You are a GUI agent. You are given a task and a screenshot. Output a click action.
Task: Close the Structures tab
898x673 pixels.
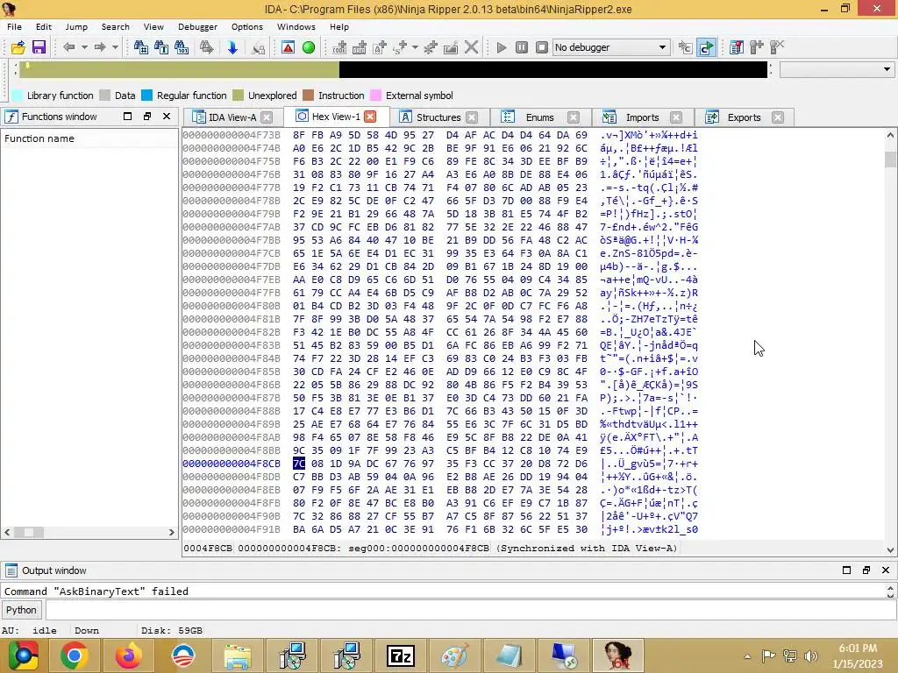tap(471, 117)
